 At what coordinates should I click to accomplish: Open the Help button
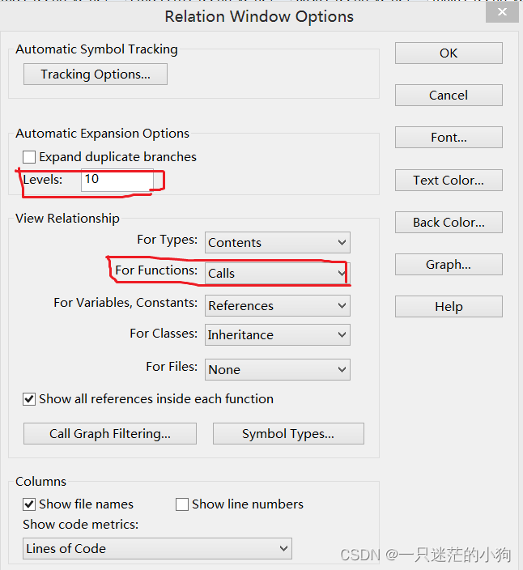pos(449,306)
